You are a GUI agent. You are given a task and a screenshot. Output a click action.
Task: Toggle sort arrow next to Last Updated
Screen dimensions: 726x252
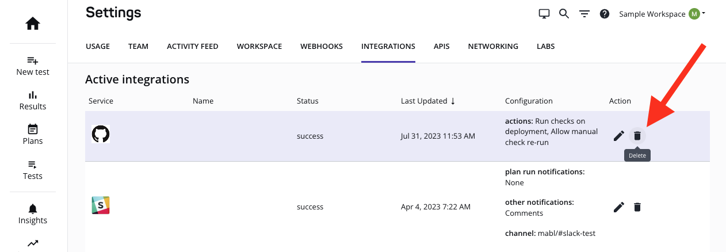point(453,101)
